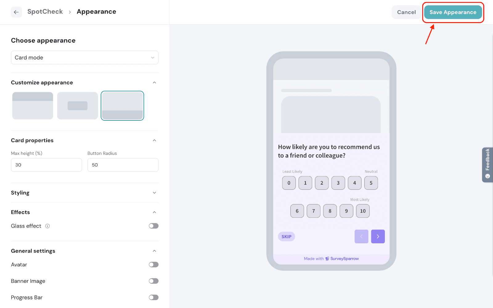Image resolution: width=493 pixels, height=308 pixels.
Task: Turn on the Avatar toggle
Action: 154,265
